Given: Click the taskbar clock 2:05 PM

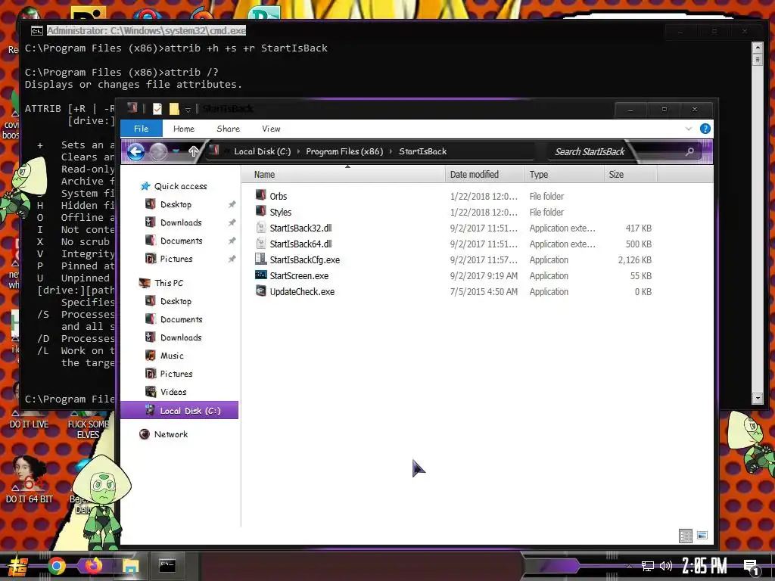Looking at the screenshot, I should (x=705, y=566).
